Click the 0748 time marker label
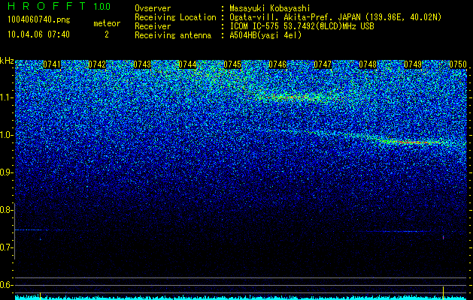Image resolution: width=473 pixels, height=300 pixels. click(x=368, y=64)
